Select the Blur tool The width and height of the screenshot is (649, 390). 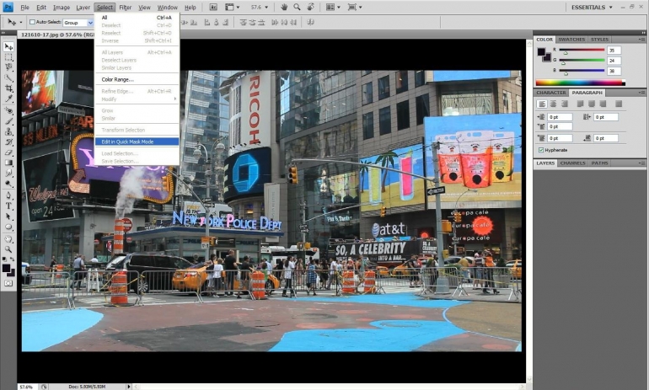click(x=8, y=173)
